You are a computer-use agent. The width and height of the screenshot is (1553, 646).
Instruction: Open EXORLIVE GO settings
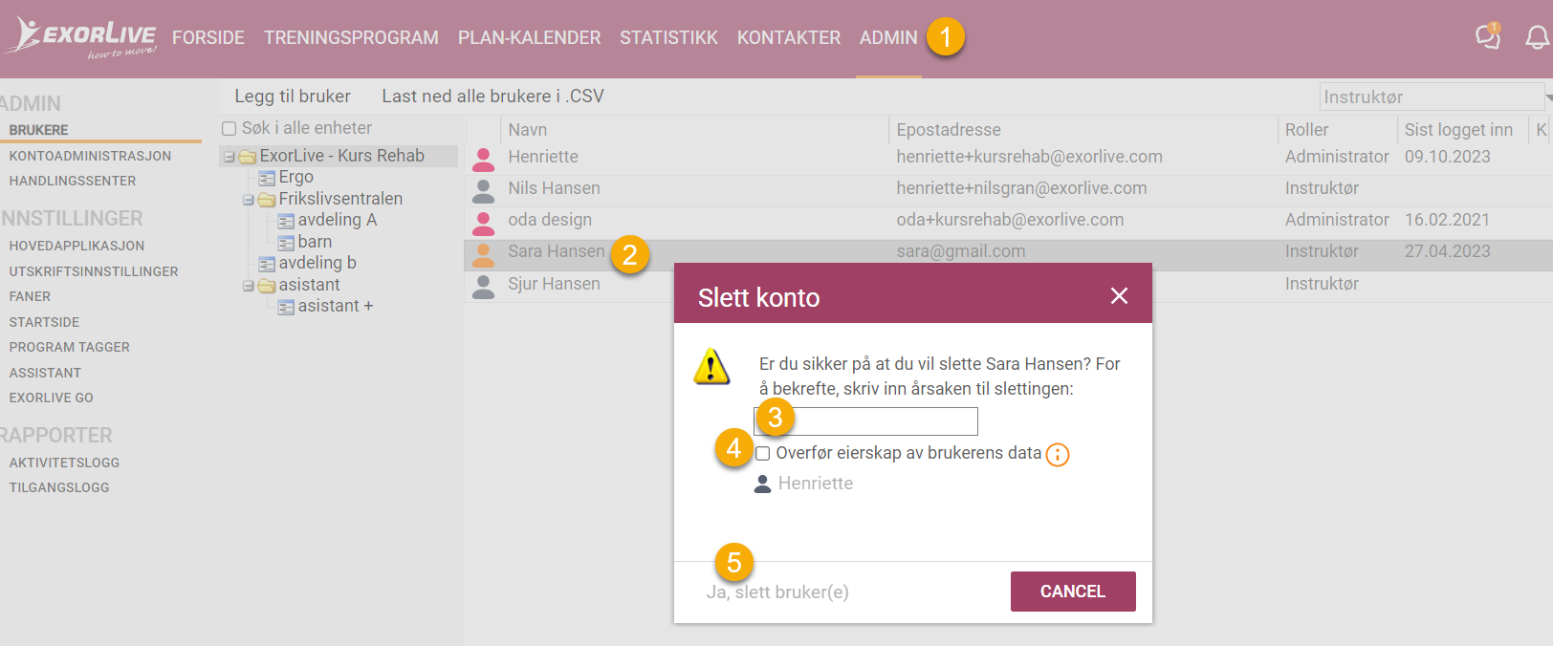[51, 398]
